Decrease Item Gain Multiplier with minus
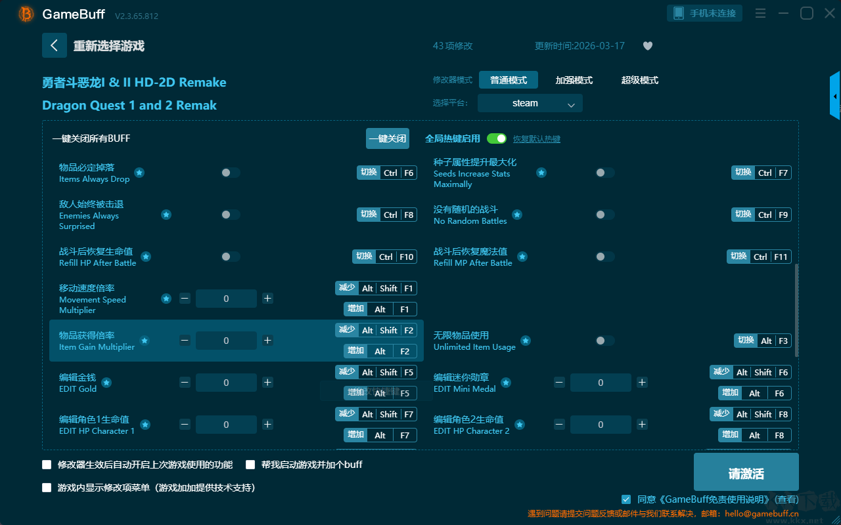The image size is (841, 525). point(185,341)
